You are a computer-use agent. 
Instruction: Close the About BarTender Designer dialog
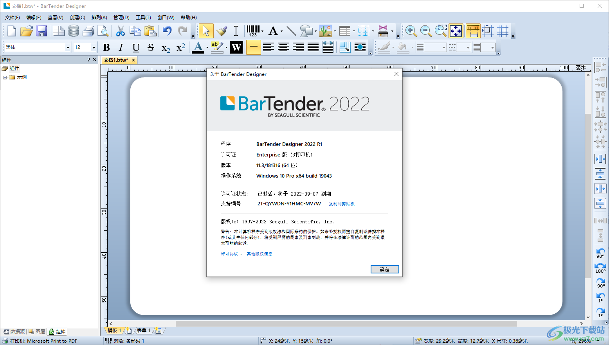pos(396,74)
